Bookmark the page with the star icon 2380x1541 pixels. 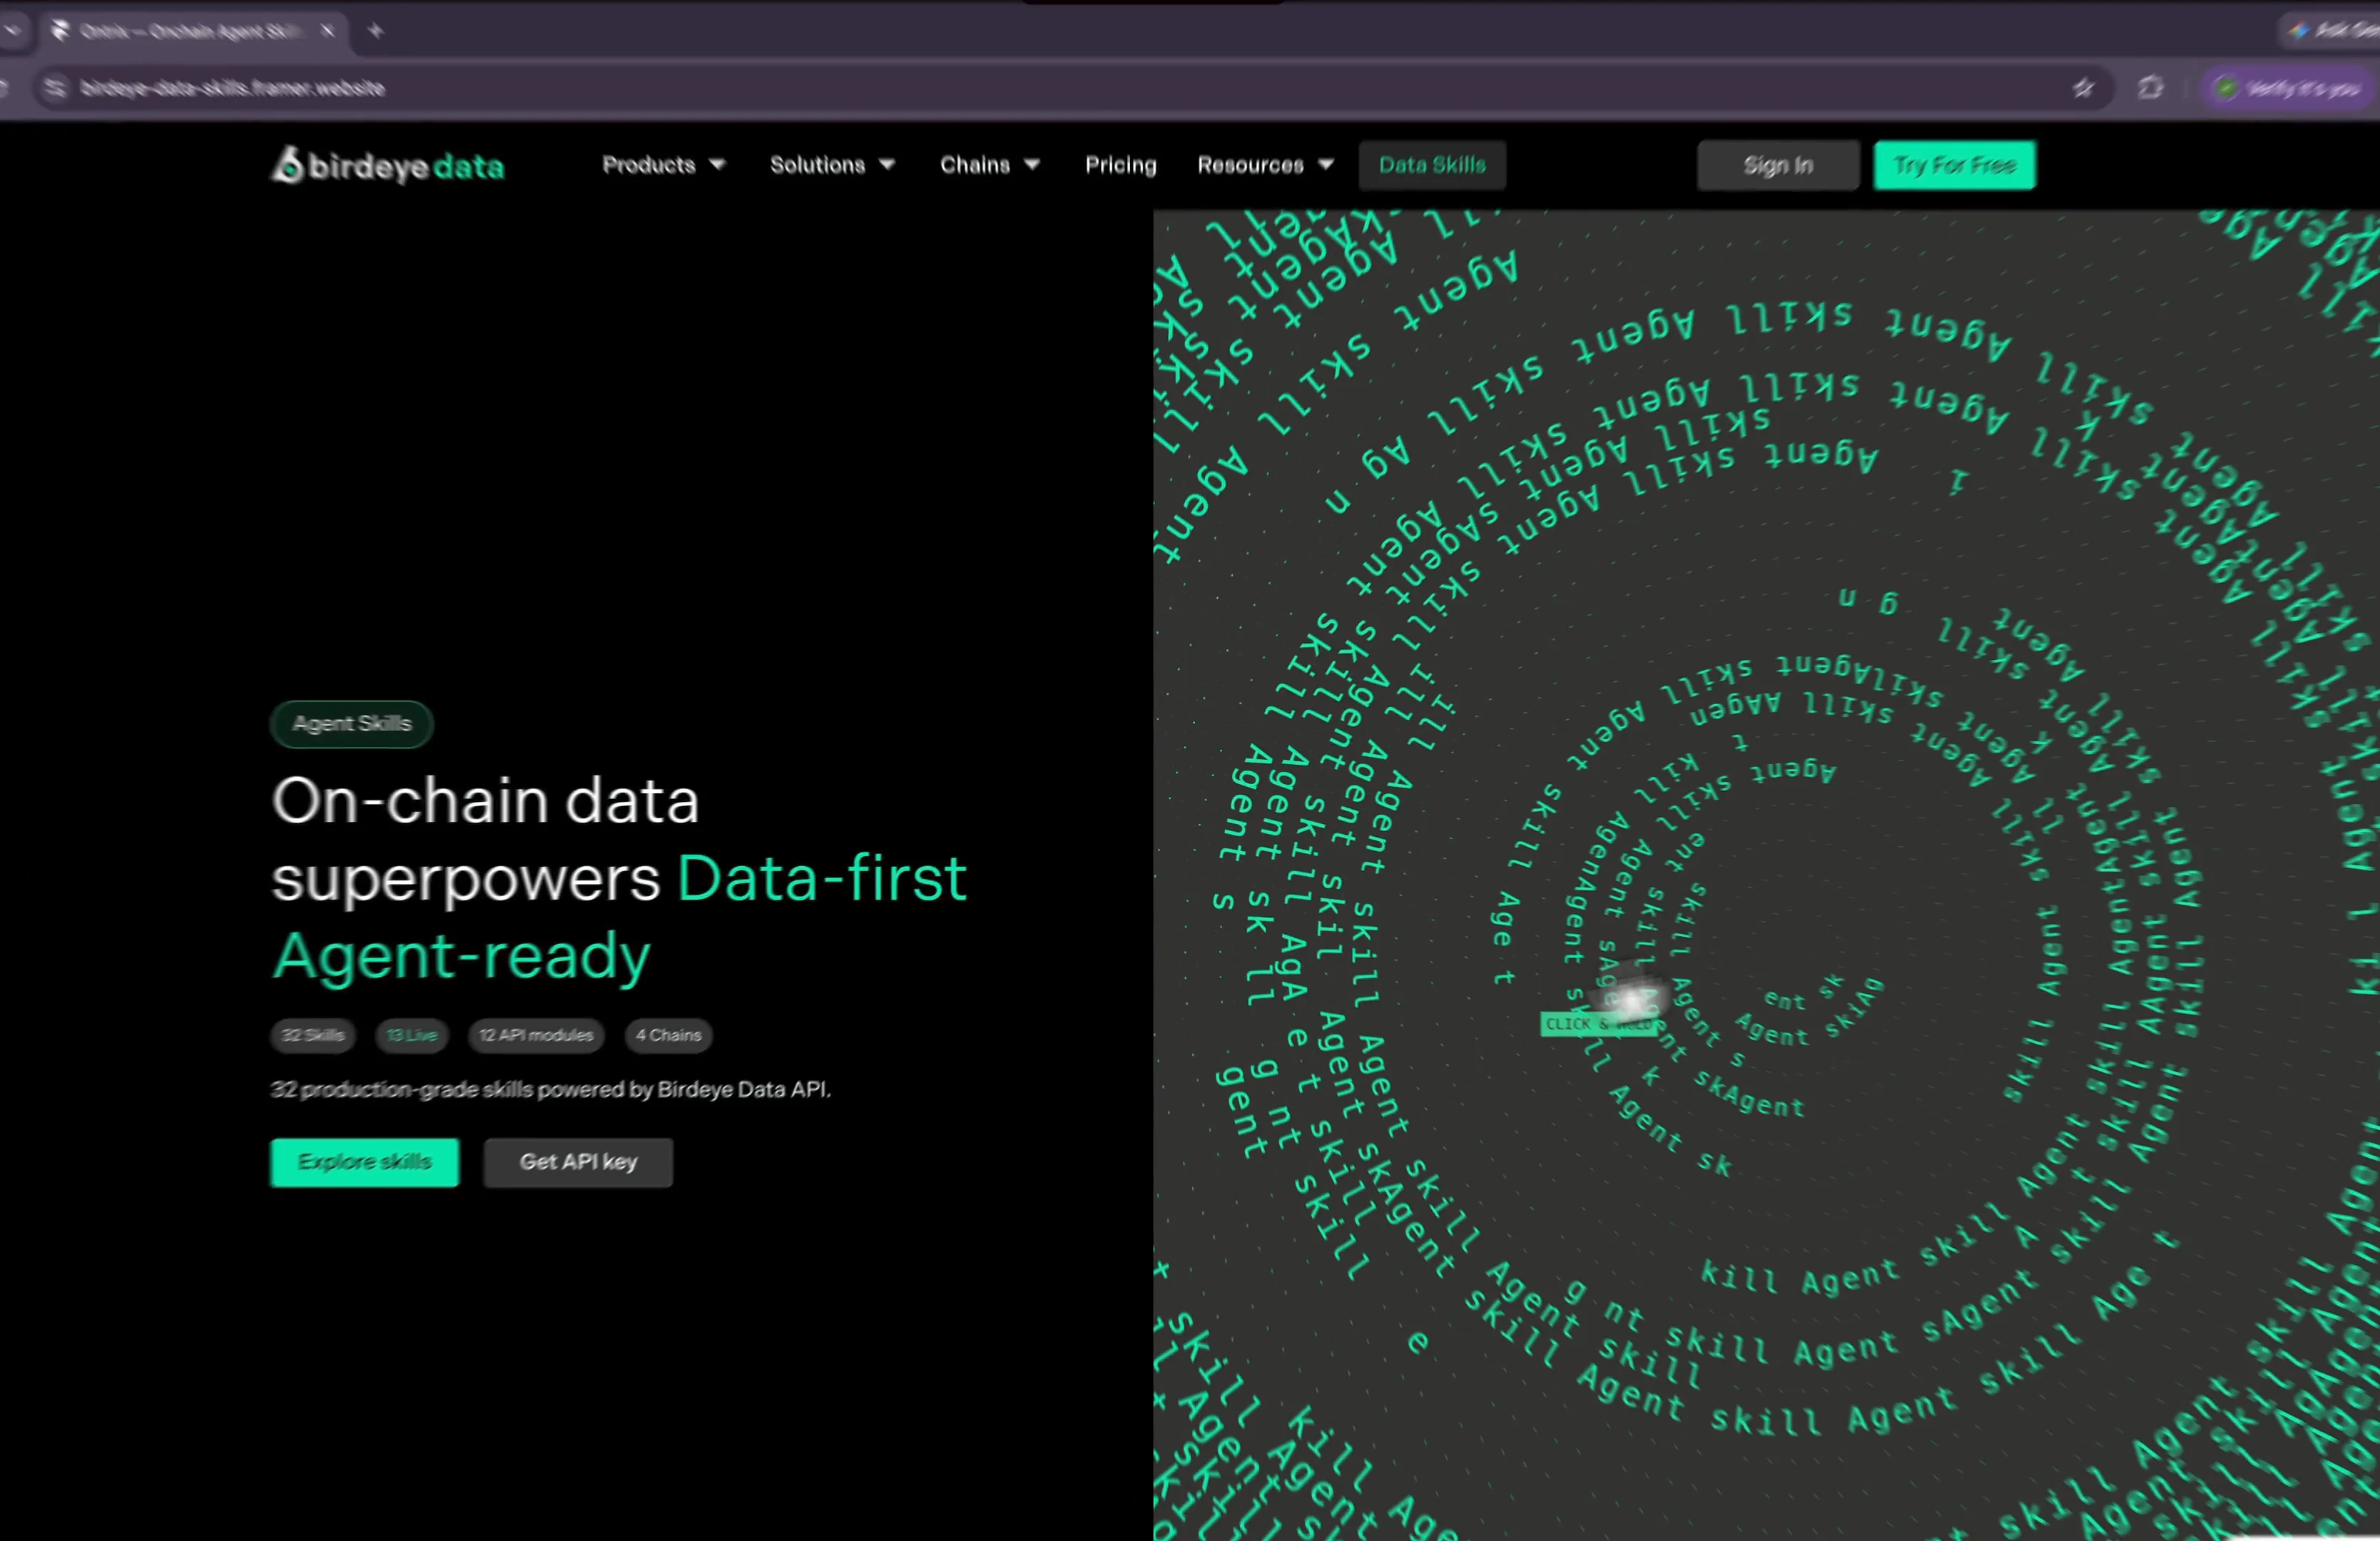coord(2083,88)
